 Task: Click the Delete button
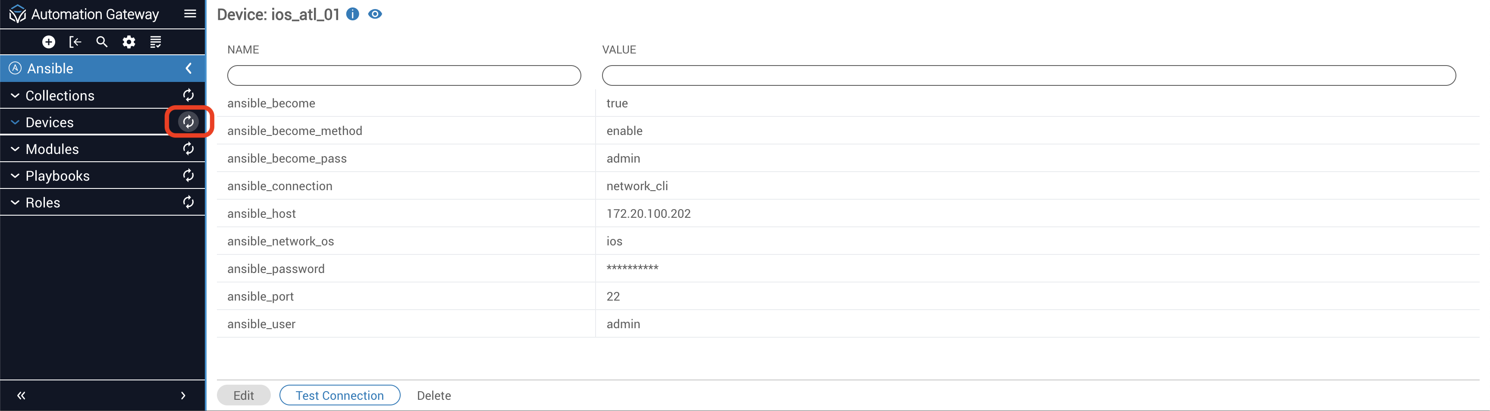coord(434,395)
